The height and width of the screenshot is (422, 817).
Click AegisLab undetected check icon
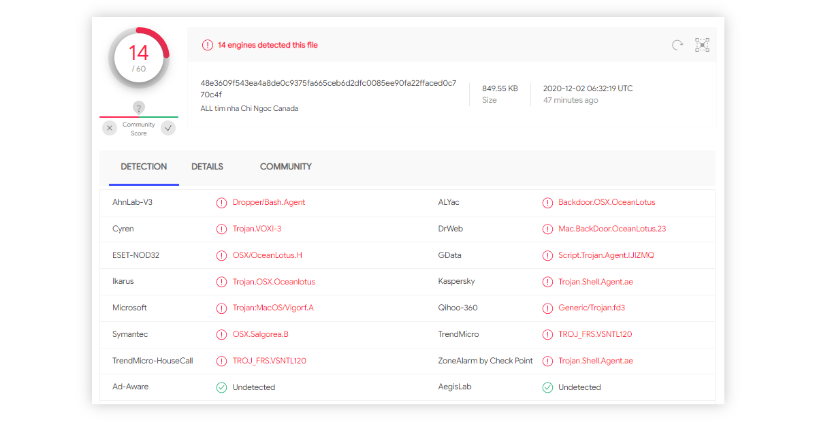[547, 387]
